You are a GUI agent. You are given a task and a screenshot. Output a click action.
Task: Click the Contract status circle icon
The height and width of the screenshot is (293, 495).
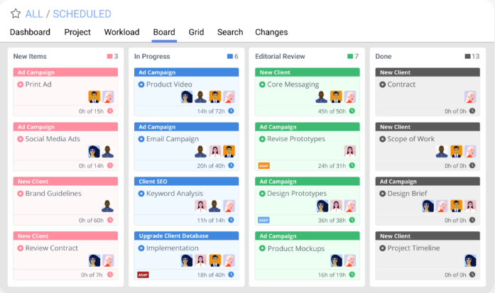pyautogui.click(x=382, y=84)
